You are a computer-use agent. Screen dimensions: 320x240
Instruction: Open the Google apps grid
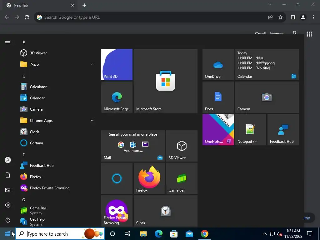(309, 34)
